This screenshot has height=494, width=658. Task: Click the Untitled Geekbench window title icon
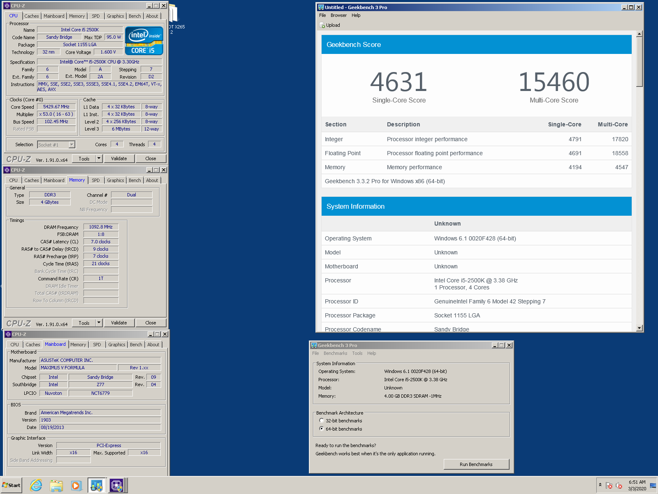321,7
